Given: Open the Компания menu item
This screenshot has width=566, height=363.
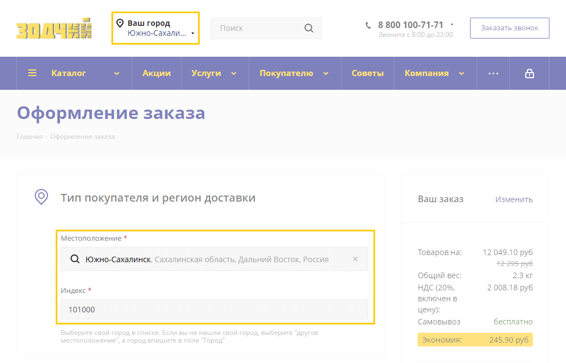Looking at the screenshot, I should pyautogui.click(x=426, y=73).
